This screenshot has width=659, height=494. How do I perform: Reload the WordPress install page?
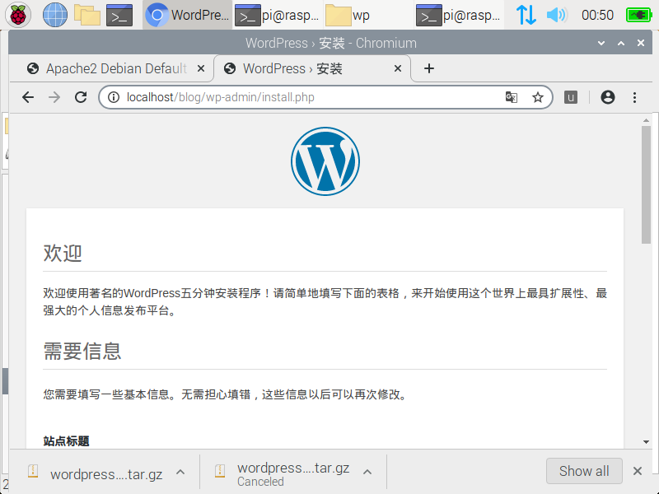[81, 97]
